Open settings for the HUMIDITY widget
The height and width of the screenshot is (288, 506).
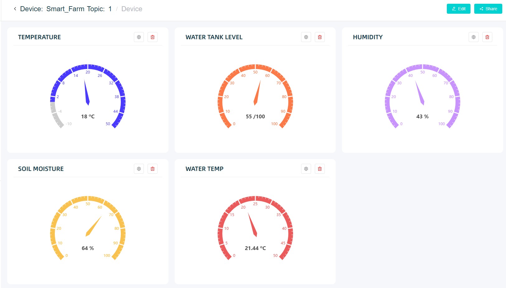coord(474,37)
